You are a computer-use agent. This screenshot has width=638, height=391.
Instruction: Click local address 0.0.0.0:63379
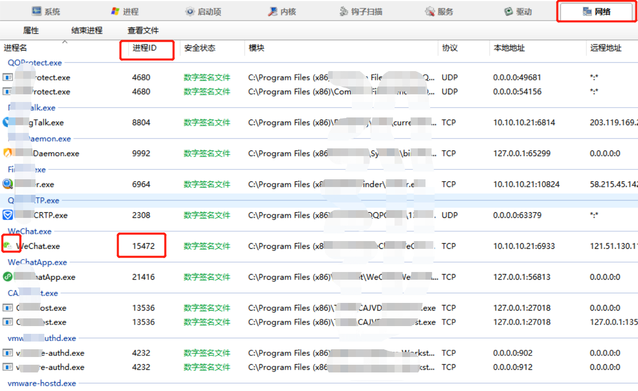pyautogui.click(x=517, y=215)
